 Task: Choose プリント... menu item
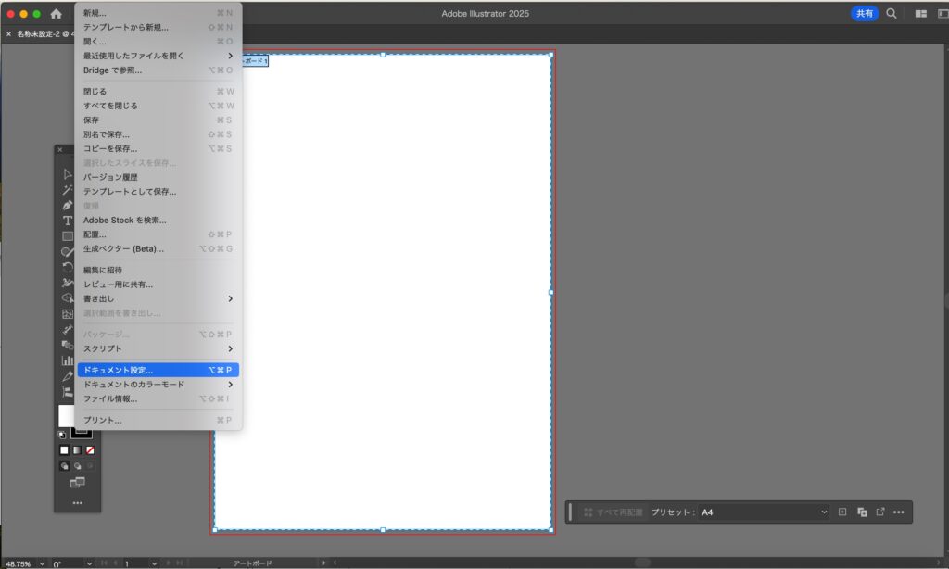(158, 420)
